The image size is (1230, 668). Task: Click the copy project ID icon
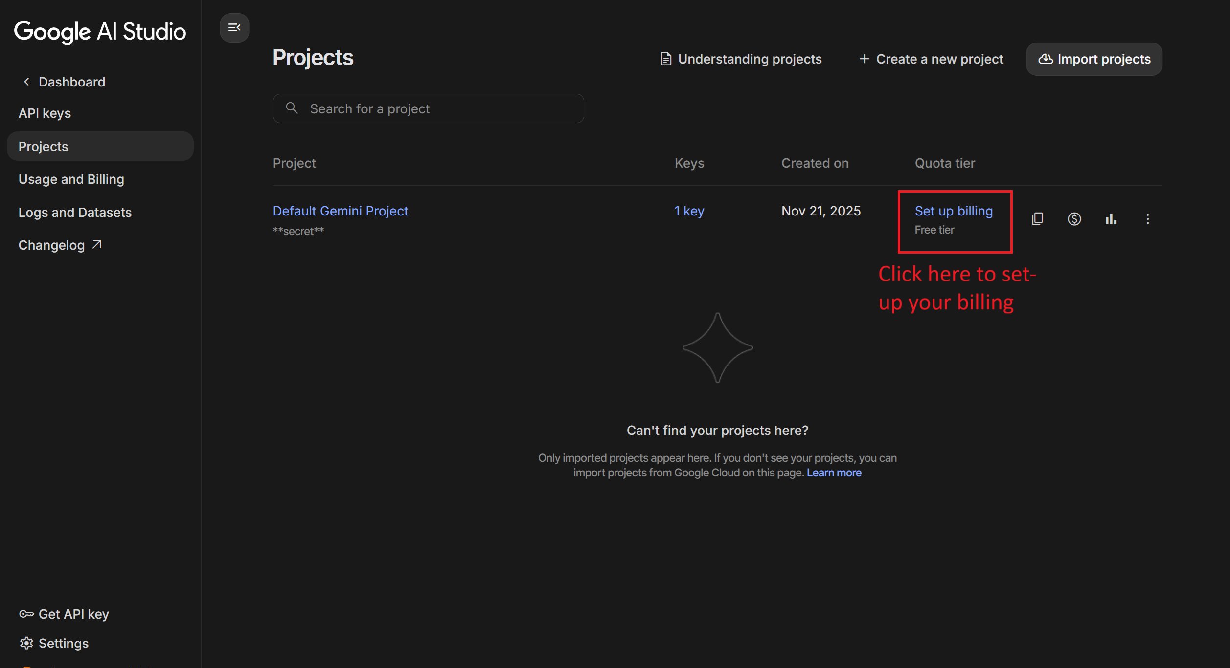pos(1037,219)
